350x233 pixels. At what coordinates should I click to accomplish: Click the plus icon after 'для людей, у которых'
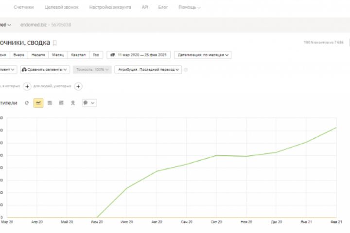pyautogui.click(x=78, y=86)
